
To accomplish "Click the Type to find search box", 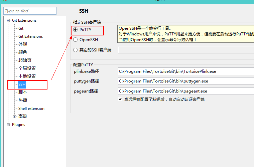I will [x=30, y=11].
